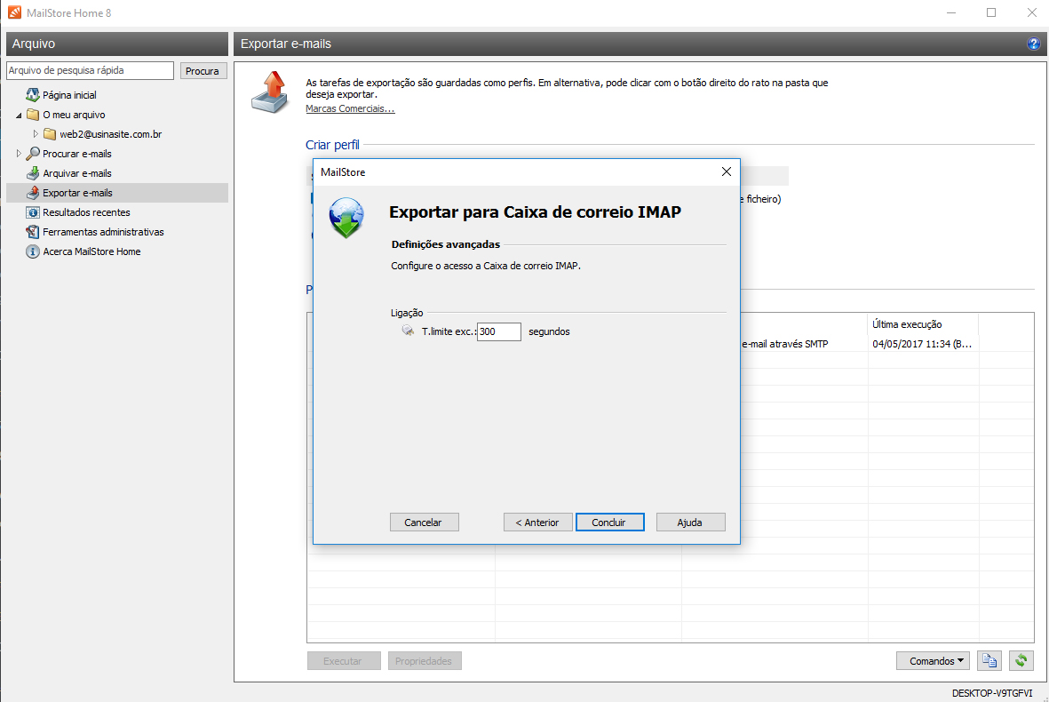
Task: Click the Página inicial home icon
Action: [33, 95]
